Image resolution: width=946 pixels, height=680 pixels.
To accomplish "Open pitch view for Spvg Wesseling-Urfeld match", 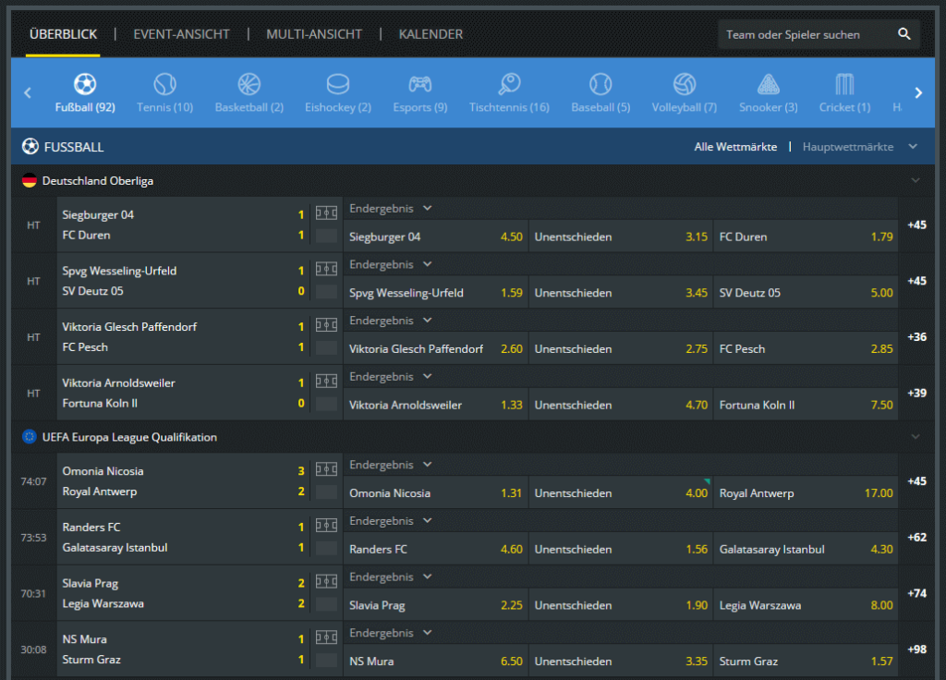I will pos(326,269).
